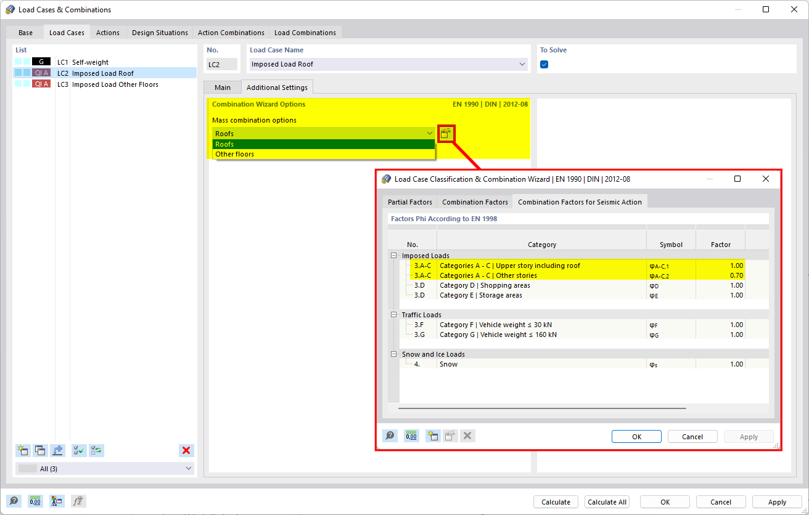Create a new load case
The width and height of the screenshot is (809, 515).
point(23,450)
